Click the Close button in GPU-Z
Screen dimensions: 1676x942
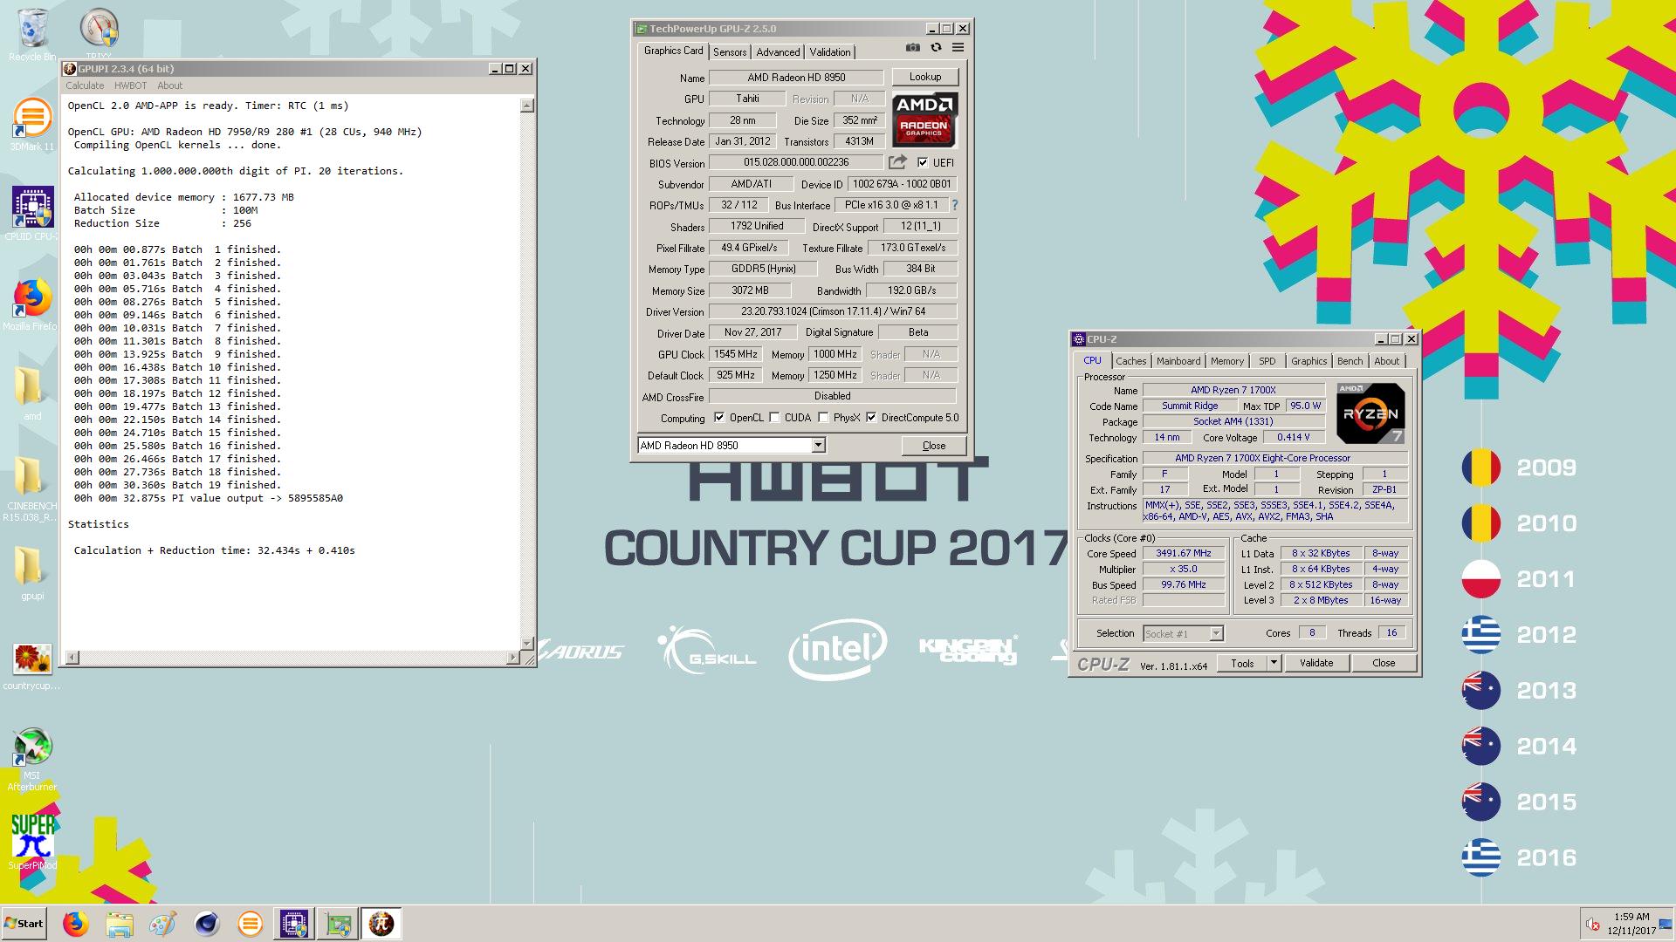click(934, 446)
